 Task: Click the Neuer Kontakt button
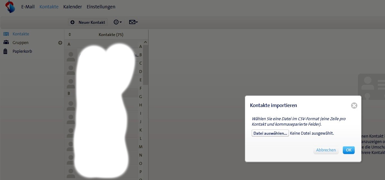tap(88, 22)
